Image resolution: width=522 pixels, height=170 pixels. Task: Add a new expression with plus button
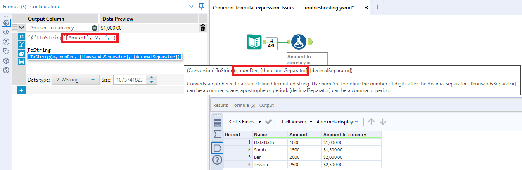[x=21, y=90]
